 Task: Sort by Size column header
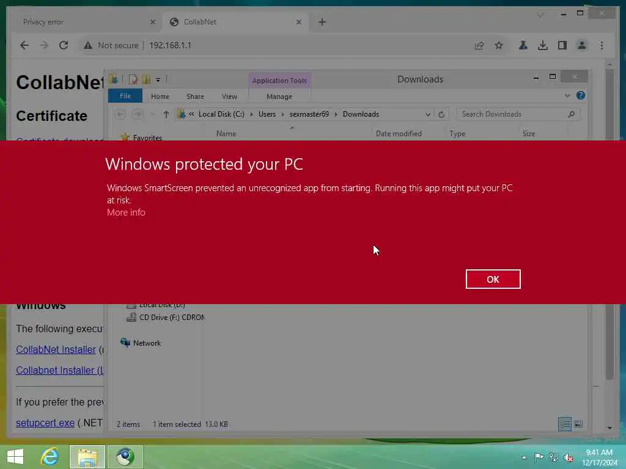pos(529,134)
